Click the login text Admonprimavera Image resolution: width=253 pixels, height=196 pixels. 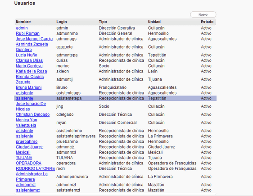pyautogui.click(x=72, y=177)
